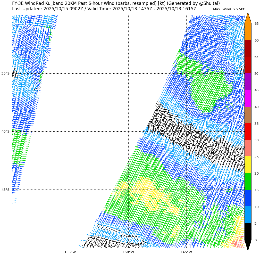Viewport: 260px width, 255px height.
Task: Pick the purple 45–50 kt colorbar segment
Action: (248, 82)
